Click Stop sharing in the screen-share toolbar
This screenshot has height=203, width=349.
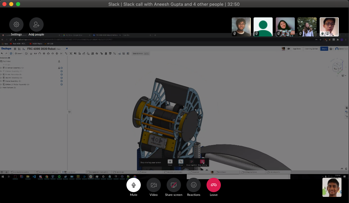pos(202,162)
